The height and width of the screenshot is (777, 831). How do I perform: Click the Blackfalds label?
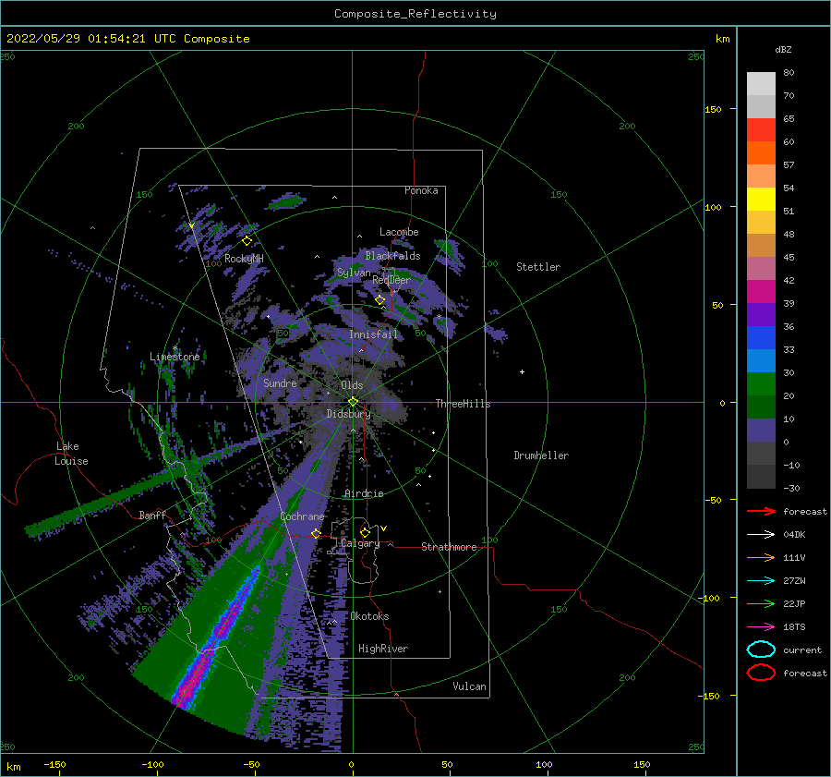(x=392, y=256)
